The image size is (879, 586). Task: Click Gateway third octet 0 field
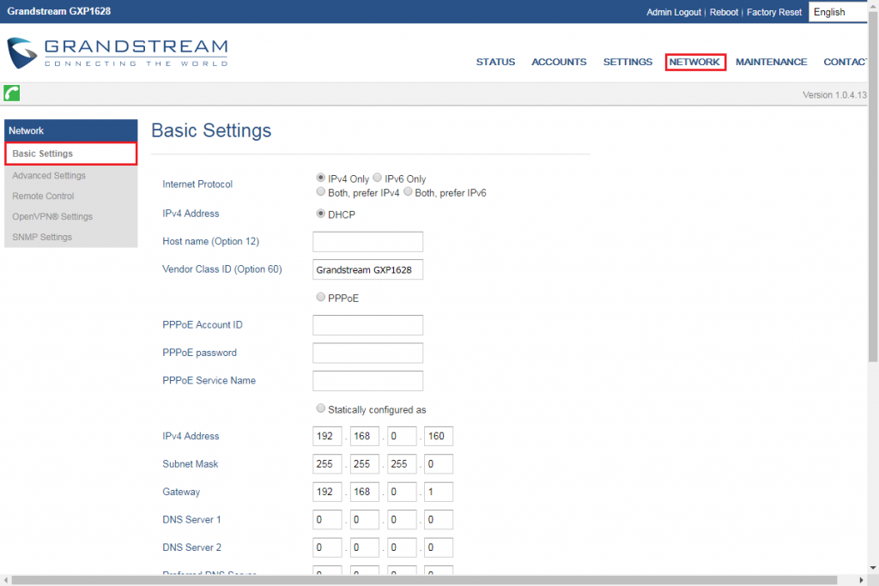[402, 492]
